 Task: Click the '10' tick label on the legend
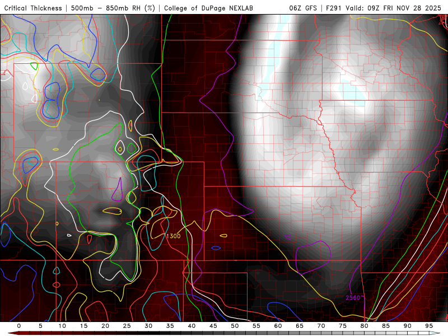pyautogui.click(x=62, y=326)
